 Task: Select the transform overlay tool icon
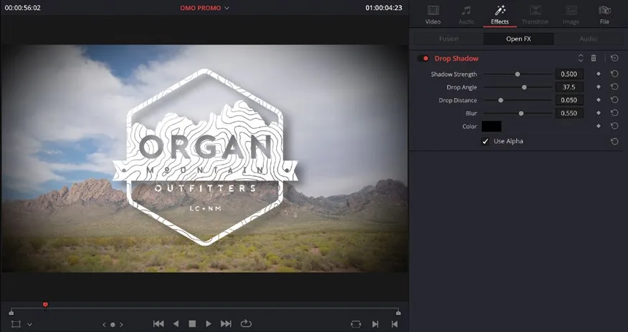16,324
